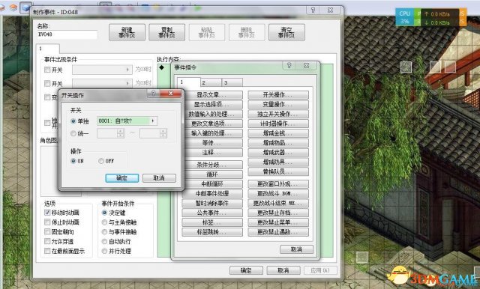Open 更改战斗 BGM command
This screenshot has width=480, height=289.
[x=278, y=194]
